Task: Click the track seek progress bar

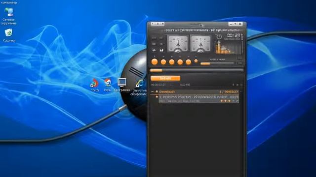Action: click(x=197, y=70)
